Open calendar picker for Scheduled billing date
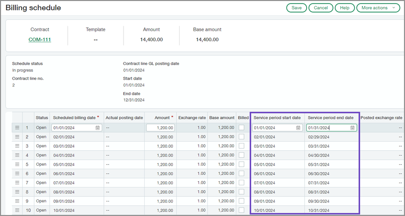Image resolution: width=405 pixels, height=216 pixels. (97, 128)
